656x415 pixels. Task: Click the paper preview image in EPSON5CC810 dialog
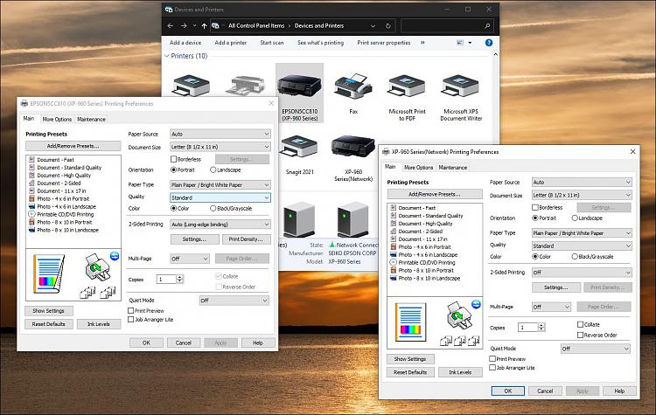48,273
